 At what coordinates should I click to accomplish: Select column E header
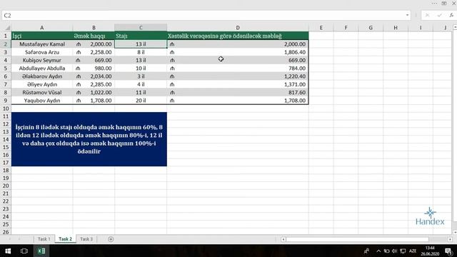[x=321, y=28]
